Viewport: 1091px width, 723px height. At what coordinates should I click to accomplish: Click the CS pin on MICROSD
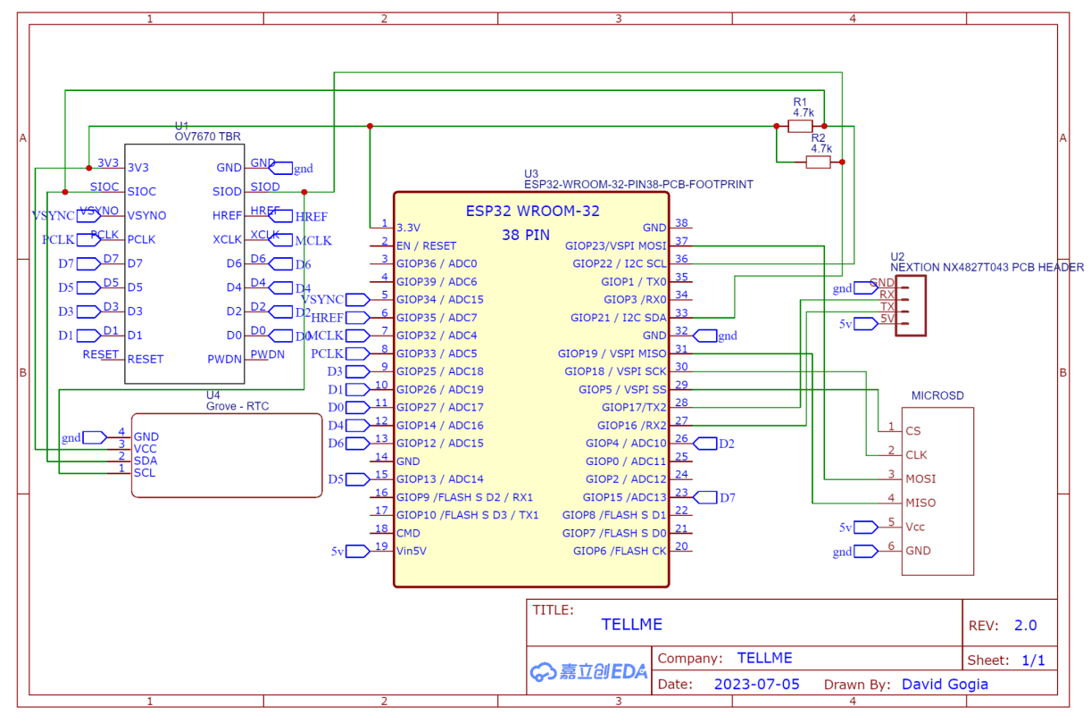click(912, 431)
